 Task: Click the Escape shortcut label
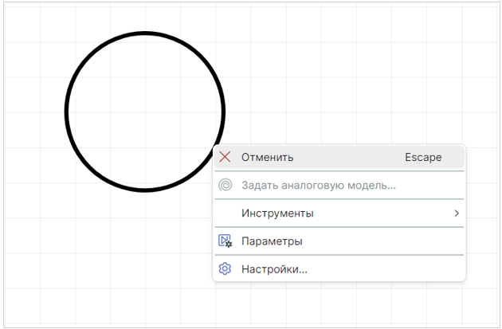pos(423,157)
